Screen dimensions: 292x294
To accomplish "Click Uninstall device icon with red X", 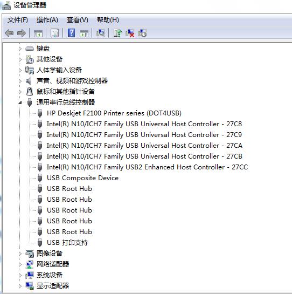I will click(x=130, y=33).
